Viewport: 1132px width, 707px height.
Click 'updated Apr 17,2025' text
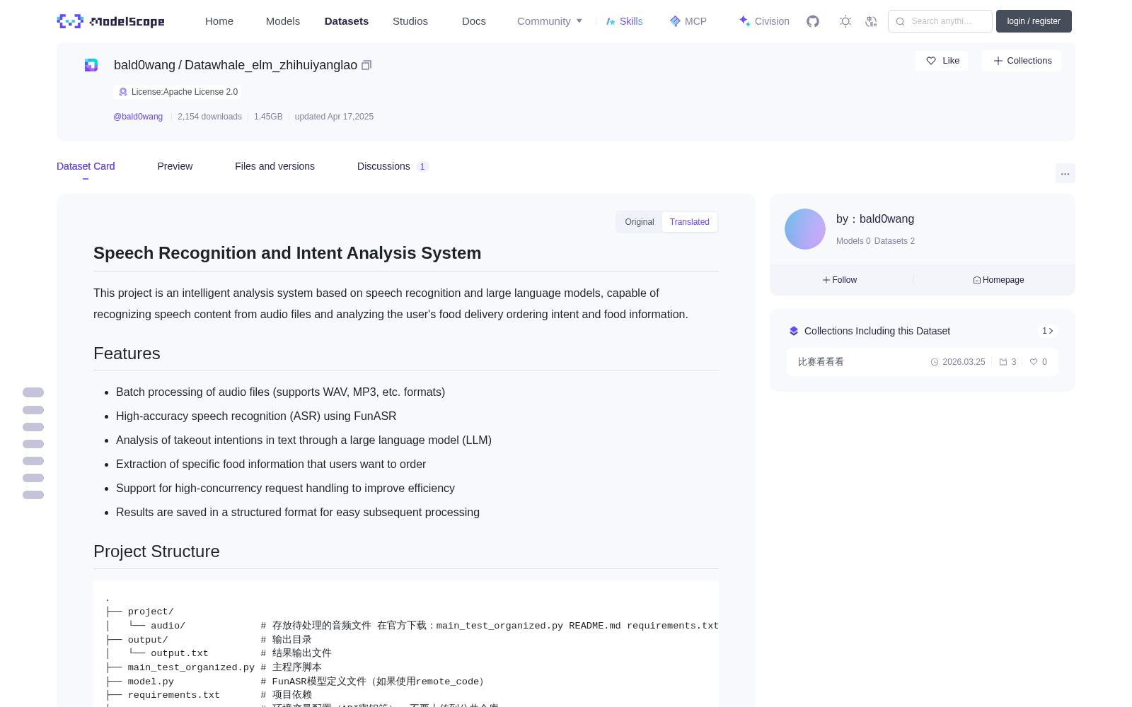(334, 117)
